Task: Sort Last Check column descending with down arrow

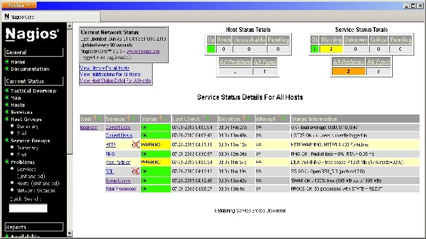Action: (208, 119)
